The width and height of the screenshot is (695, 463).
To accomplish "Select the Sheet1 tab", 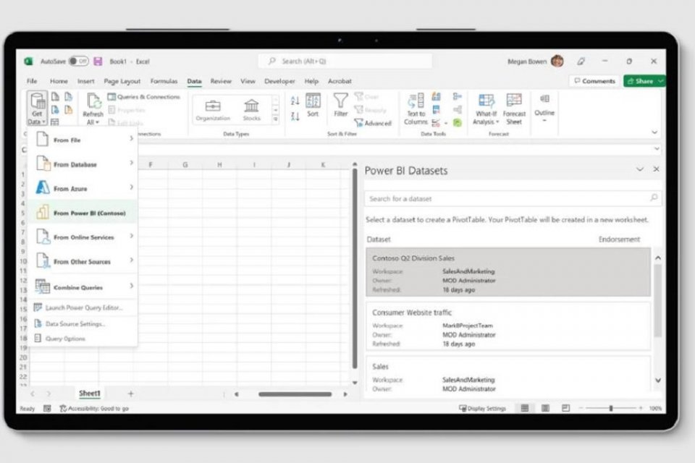I will click(90, 394).
